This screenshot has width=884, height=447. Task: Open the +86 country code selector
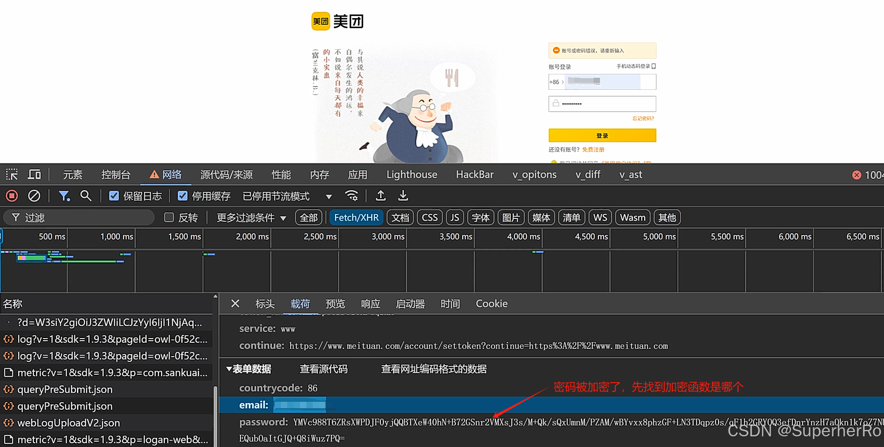click(x=556, y=82)
